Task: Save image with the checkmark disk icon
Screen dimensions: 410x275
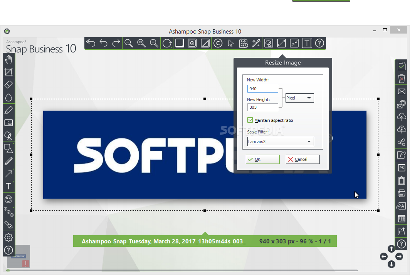Action: click(x=402, y=66)
